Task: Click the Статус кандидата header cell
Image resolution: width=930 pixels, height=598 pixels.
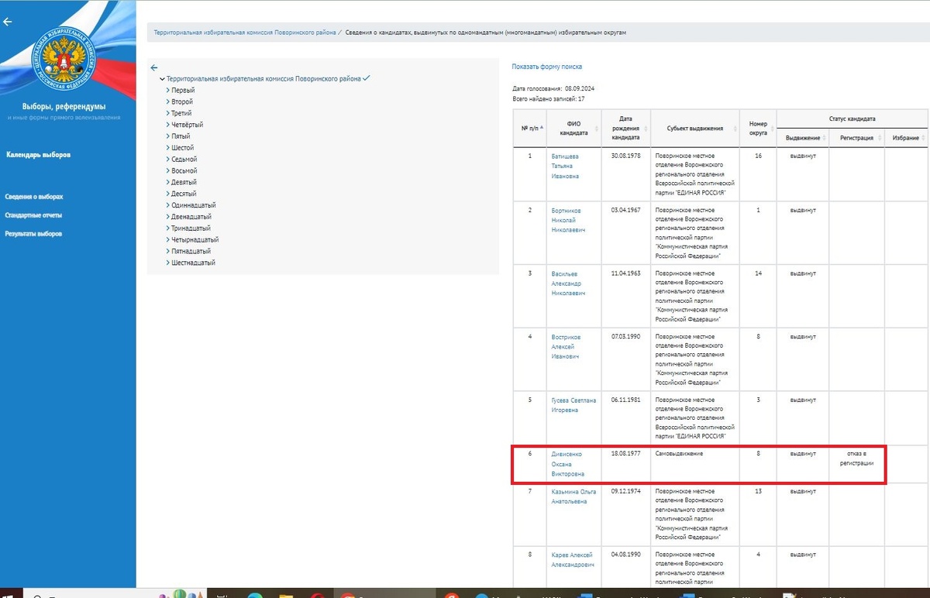Action: 852,119
